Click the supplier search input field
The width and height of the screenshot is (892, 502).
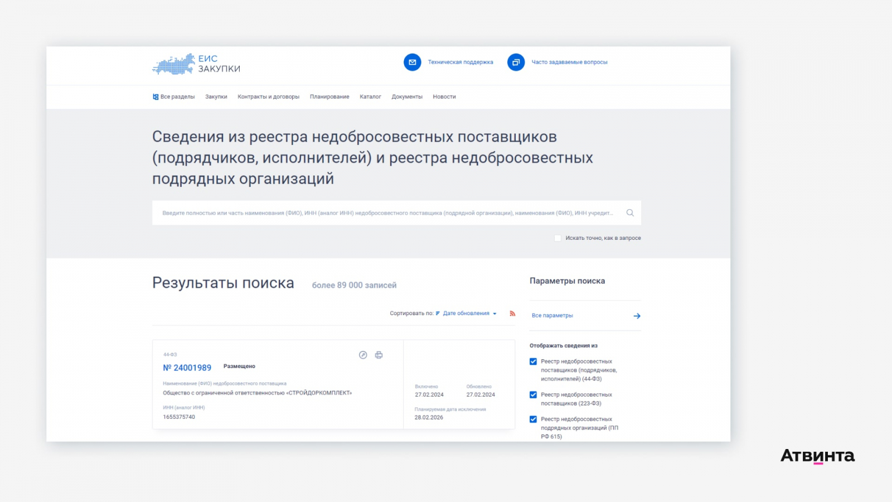click(x=396, y=213)
